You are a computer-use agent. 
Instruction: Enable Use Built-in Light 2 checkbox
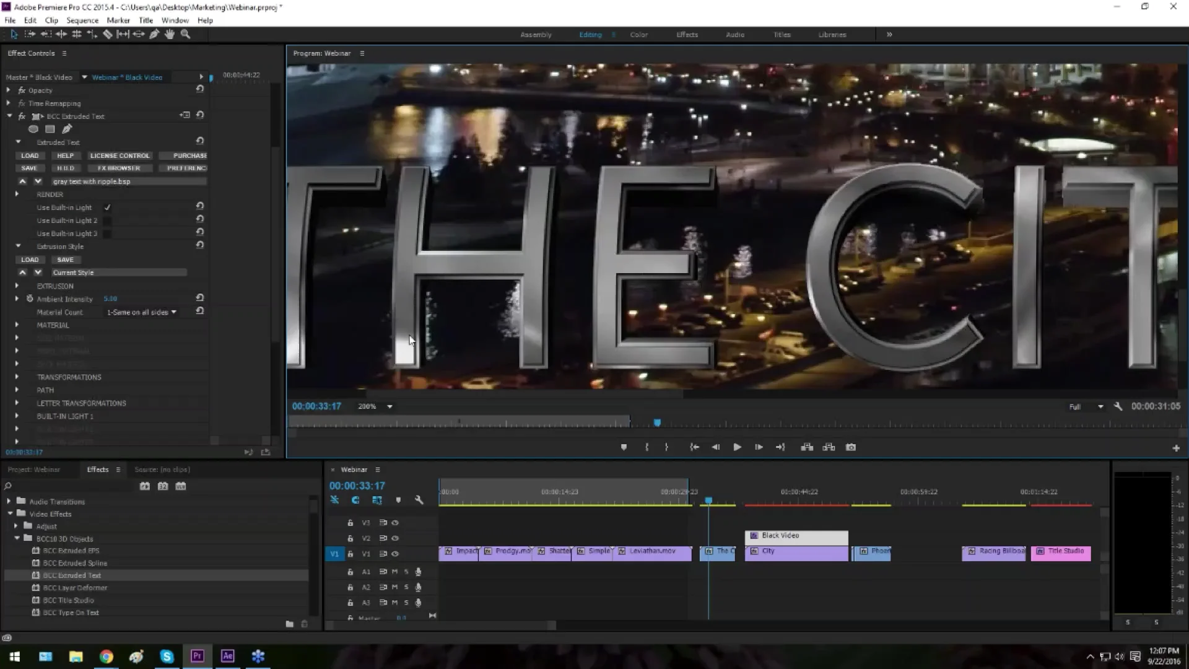(x=107, y=220)
